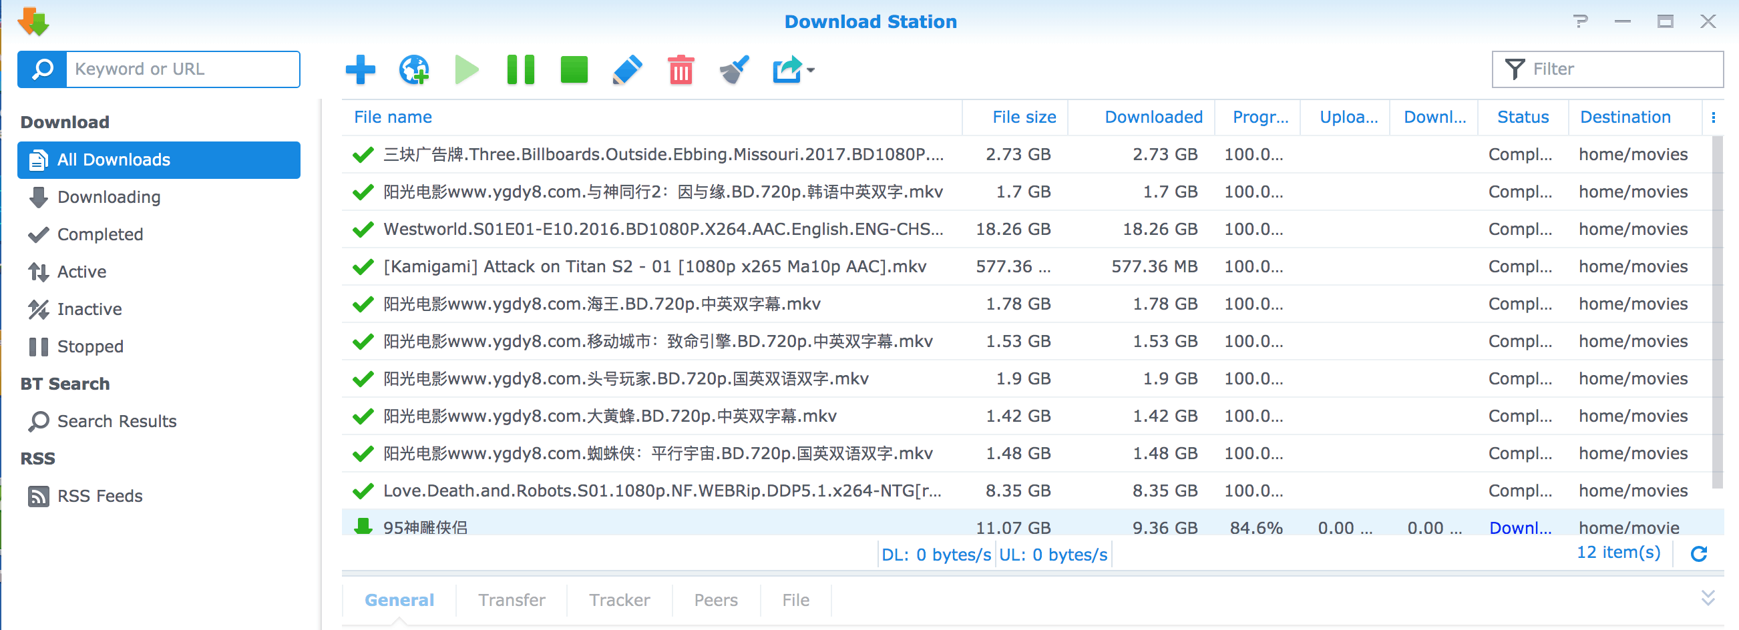Open the share Action dropdown in toolbar
The height and width of the screenshot is (630, 1739).
(x=793, y=69)
